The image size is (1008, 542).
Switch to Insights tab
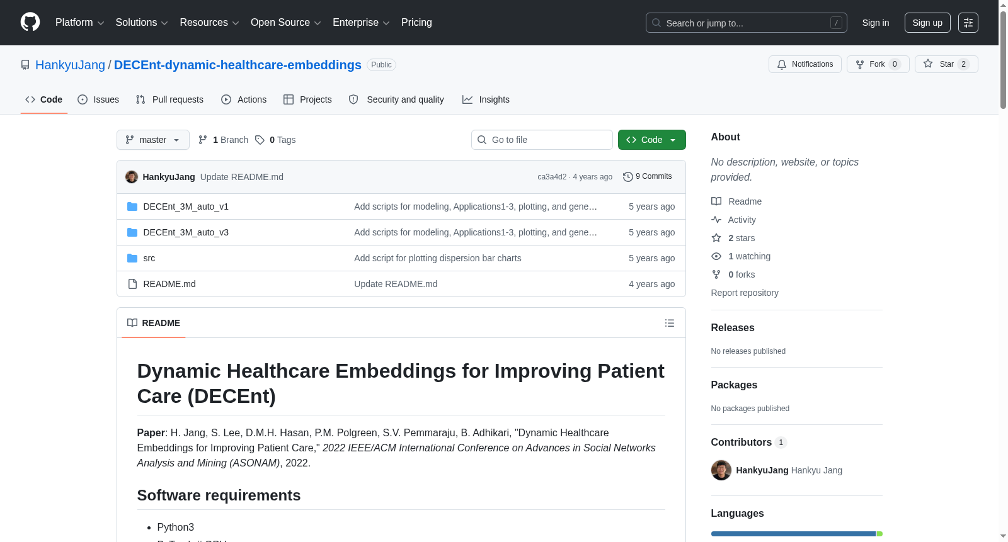point(486,99)
